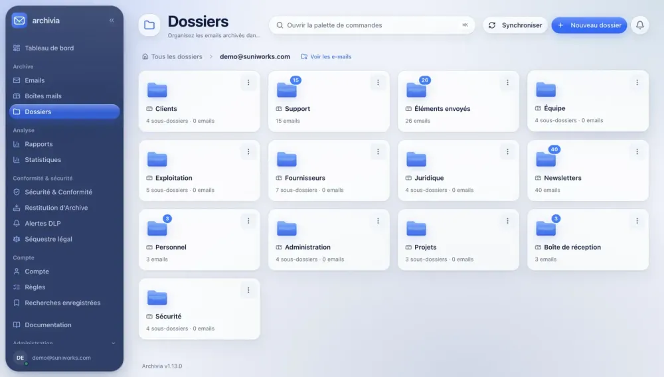Open options menu for Fournisseurs folder
Viewport: 664px width, 377px height.
[x=378, y=151]
